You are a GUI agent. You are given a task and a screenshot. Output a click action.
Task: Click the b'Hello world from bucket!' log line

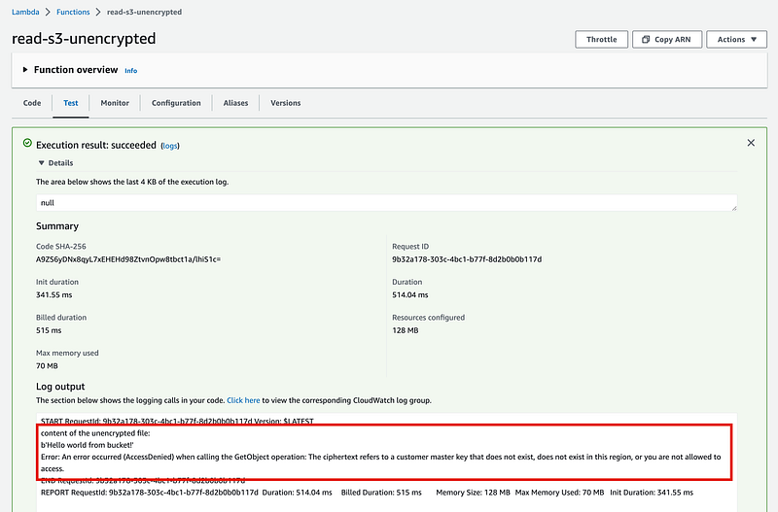pos(87,445)
